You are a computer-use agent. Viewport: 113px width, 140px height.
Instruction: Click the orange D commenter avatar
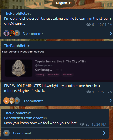click(6, 101)
